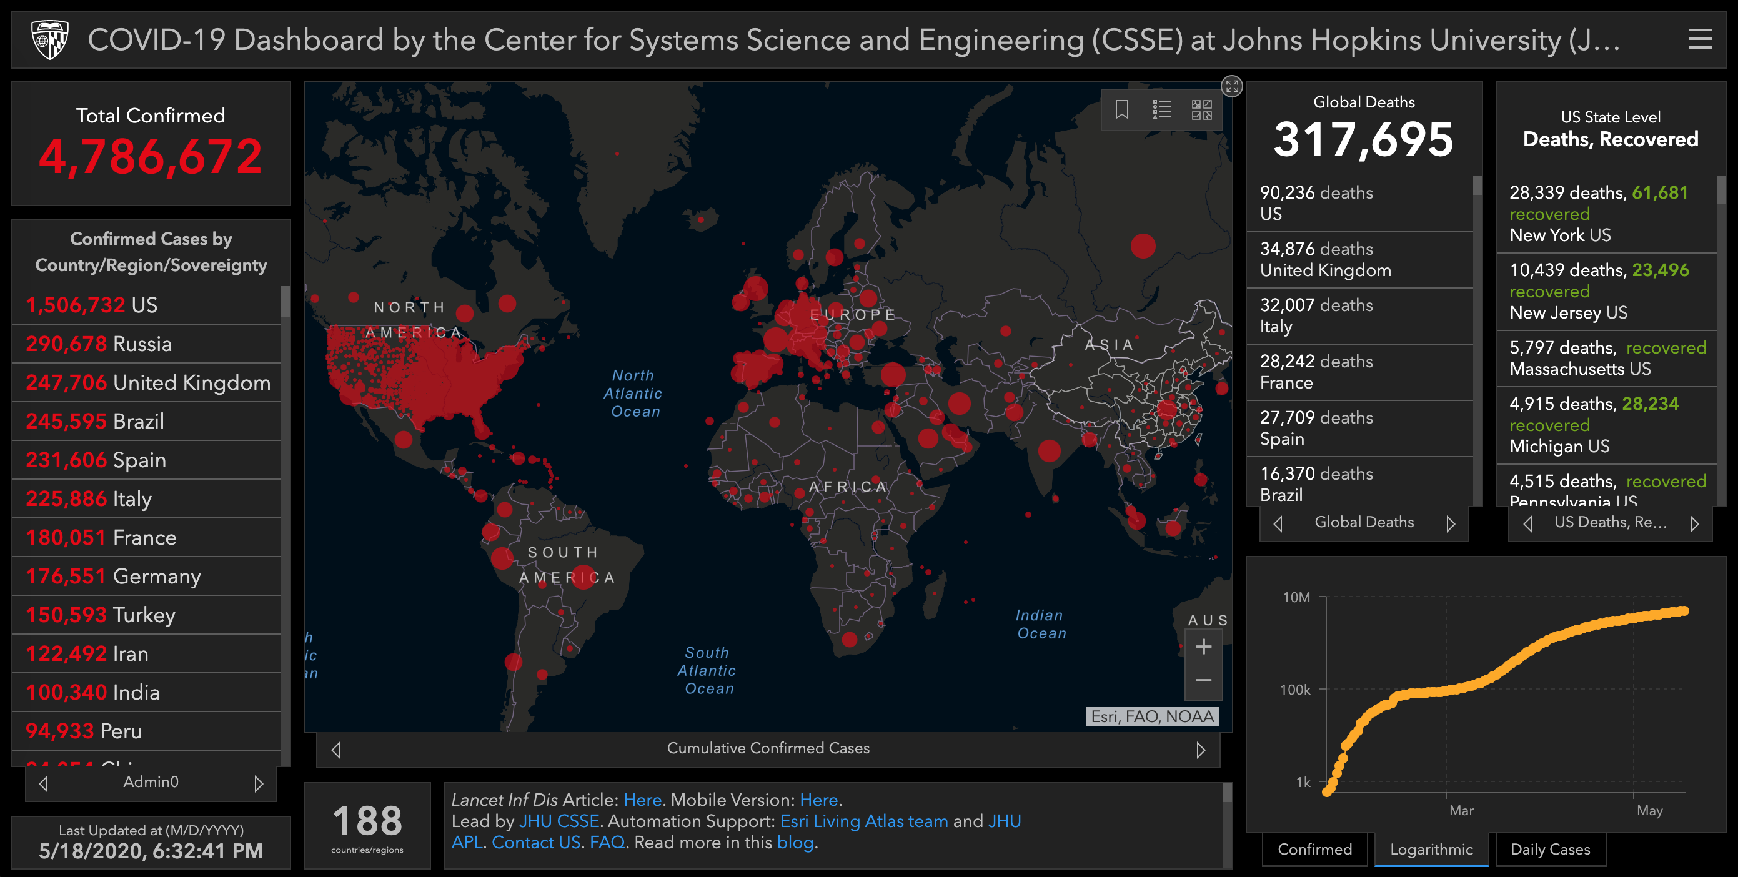Select Peru in confirmed cases list
1738x877 pixels.
146,731
